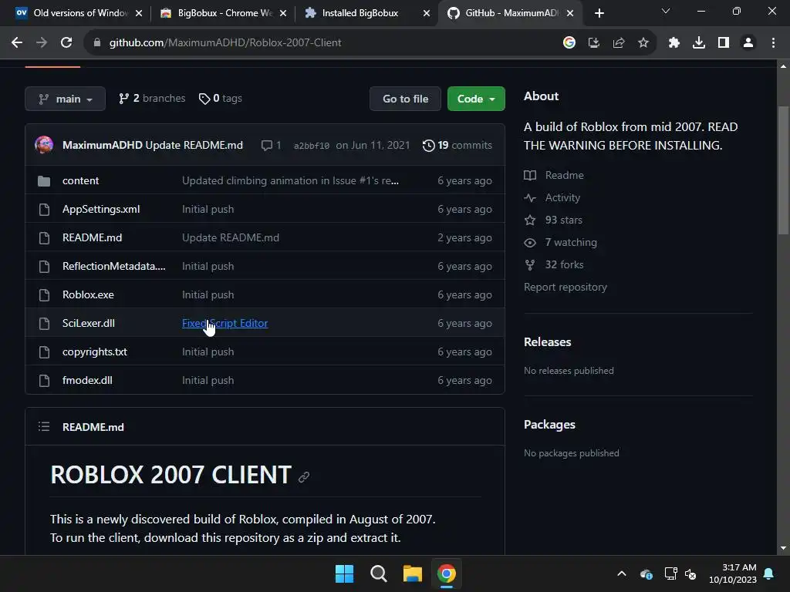Open the Activity link in About
The image size is (790, 592).
click(x=562, y=198)
